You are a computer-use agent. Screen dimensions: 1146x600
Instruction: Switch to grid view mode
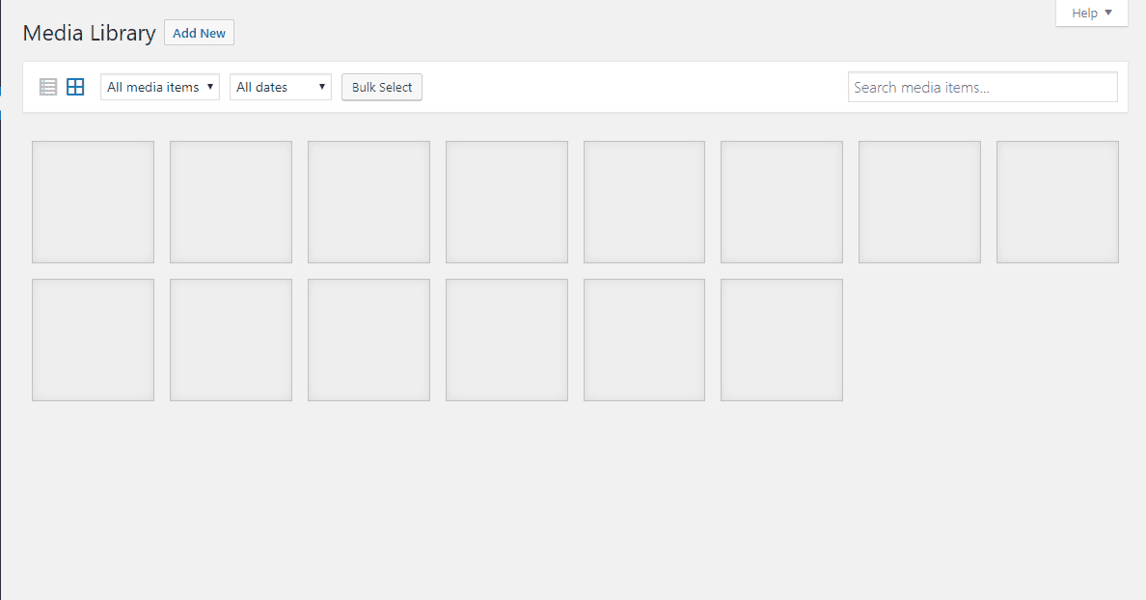tap(75, 87)
